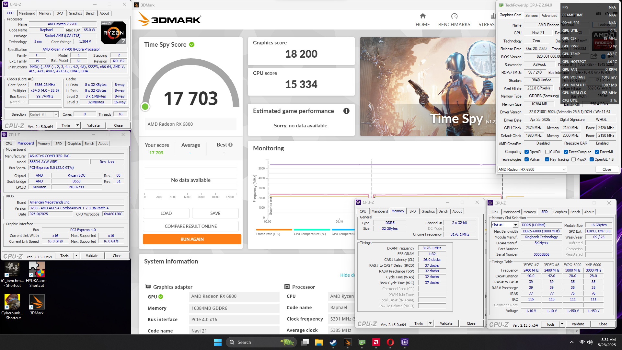The image size is (622, 350).
Task: Switch to GPU-Z in the taskbar
Action: point(362,342)
